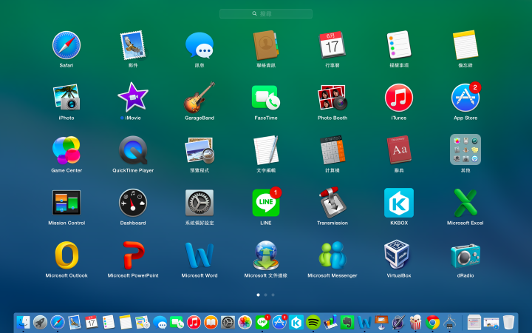532x333 pixels.
Task: Open Transmission torrent app
Action: 332,203
